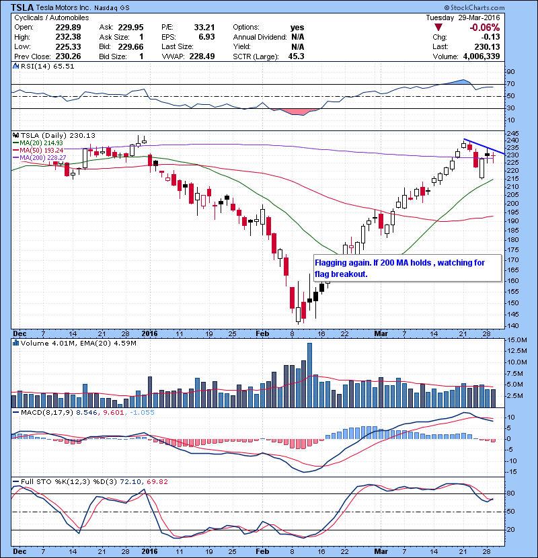This screenshot has width=538, height=558.
Task: Click the Prev Close value 230.26
Action: (68, 56)
